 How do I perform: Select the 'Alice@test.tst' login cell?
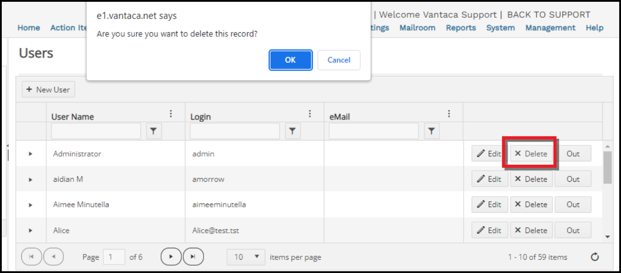(x=255, y=230)
